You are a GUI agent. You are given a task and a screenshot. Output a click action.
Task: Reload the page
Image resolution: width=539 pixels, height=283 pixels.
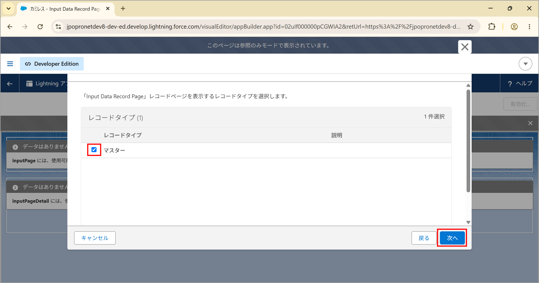[x=40, y=27]
